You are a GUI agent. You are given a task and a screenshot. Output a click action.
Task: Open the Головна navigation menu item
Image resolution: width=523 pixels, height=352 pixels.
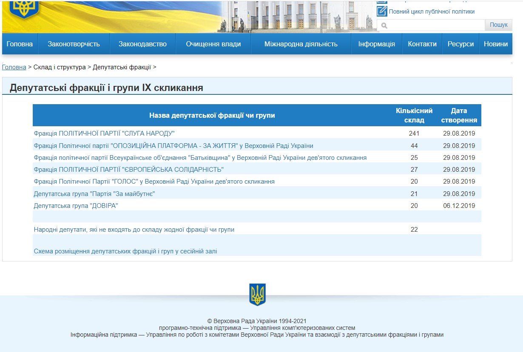coord(20,44)
